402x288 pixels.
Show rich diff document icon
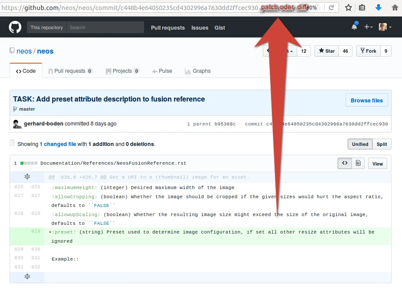tap(358, 163)
